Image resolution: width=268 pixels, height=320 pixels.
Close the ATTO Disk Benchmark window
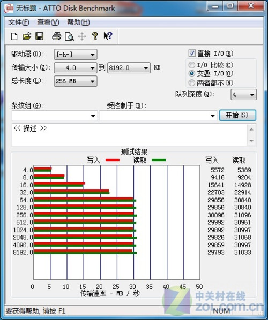point(251,6)
